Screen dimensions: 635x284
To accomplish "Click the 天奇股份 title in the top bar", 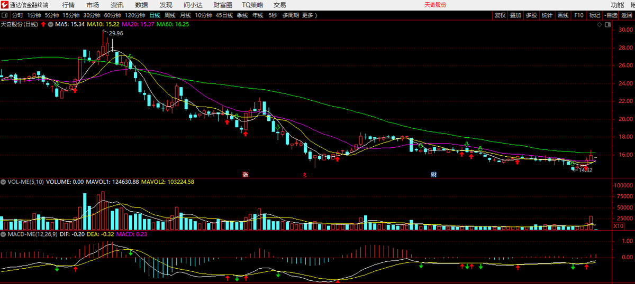I will 435,5.
